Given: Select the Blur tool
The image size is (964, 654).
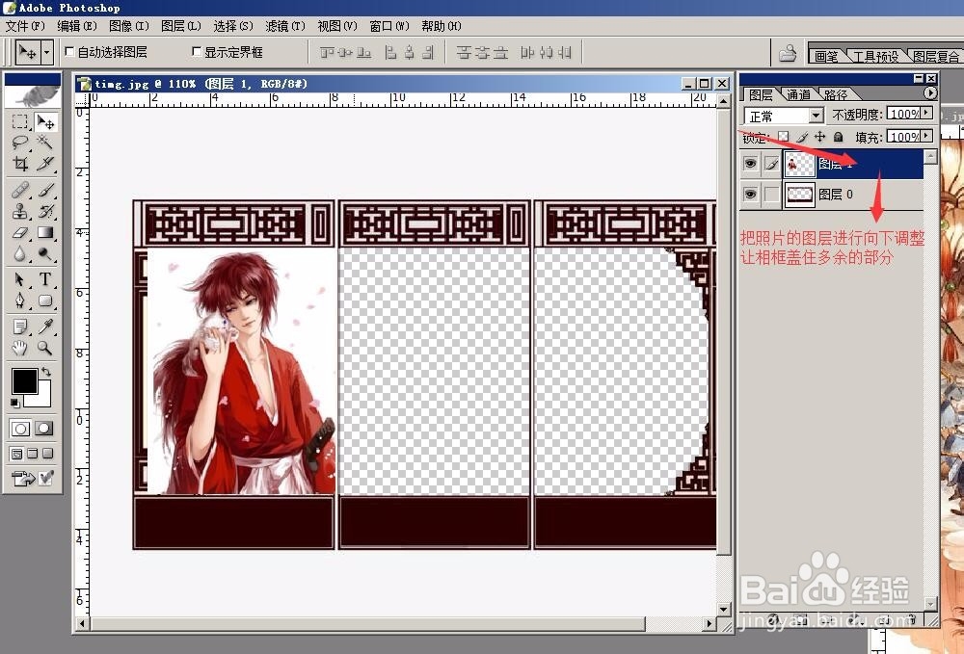Looking at the screenshot, I should tap(19, 253).
